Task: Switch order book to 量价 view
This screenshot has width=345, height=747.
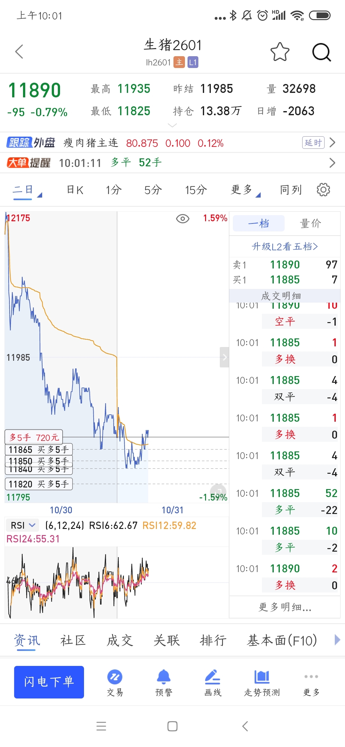Action: point(310,223)
